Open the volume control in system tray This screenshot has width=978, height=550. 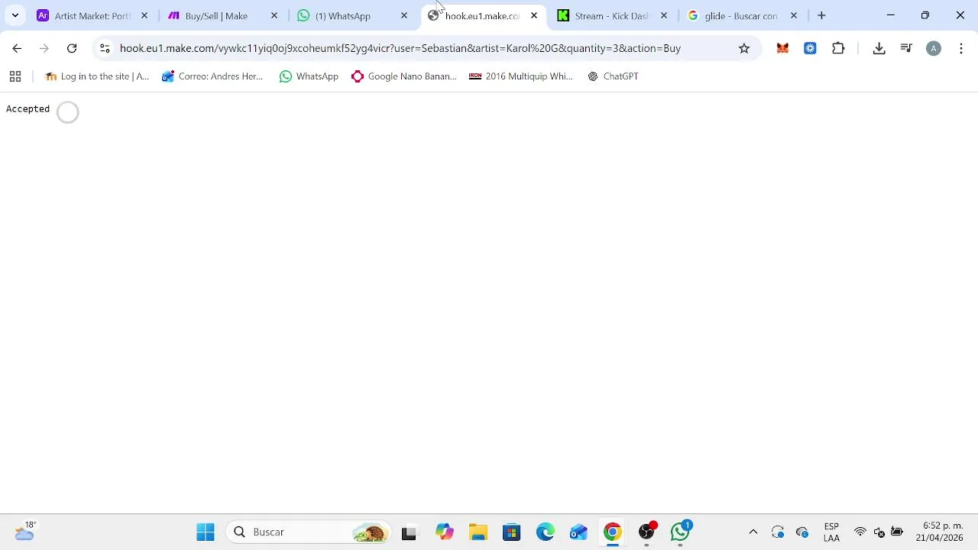[879, 532]
